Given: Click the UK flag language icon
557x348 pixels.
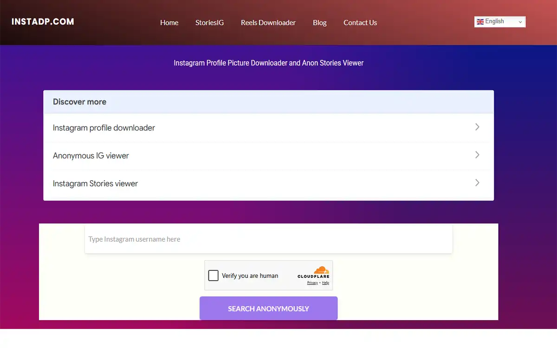Looking at the screenshot, I should click(x=480, y=22).
